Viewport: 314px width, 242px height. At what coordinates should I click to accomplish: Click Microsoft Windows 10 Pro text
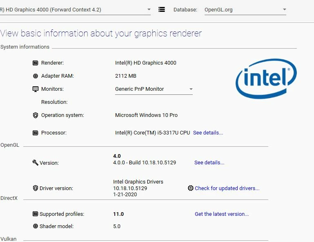[146, 115]
